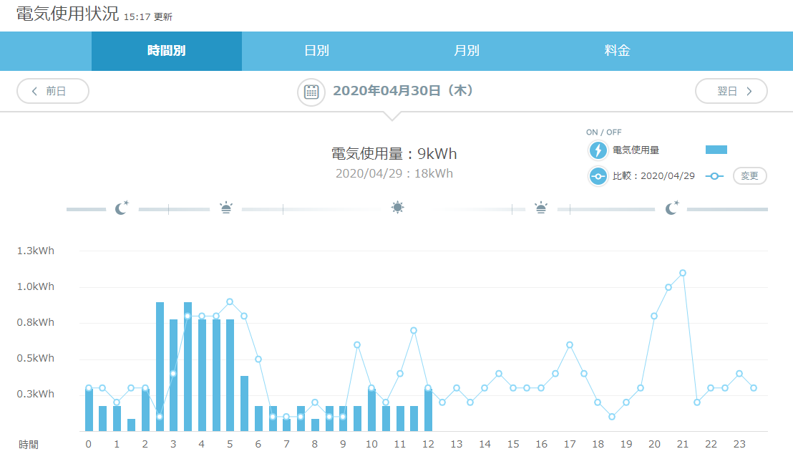Viewport: 793px width, 459px height.
Task: Switch to the 日別 daily tab
Action: pos(316,51)
